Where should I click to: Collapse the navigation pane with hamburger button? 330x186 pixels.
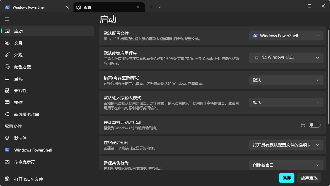coord(7,19)
